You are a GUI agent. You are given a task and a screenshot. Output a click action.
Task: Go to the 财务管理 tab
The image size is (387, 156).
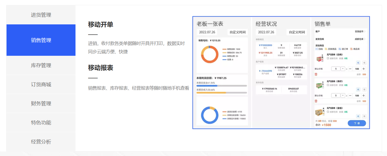point(41,103)
